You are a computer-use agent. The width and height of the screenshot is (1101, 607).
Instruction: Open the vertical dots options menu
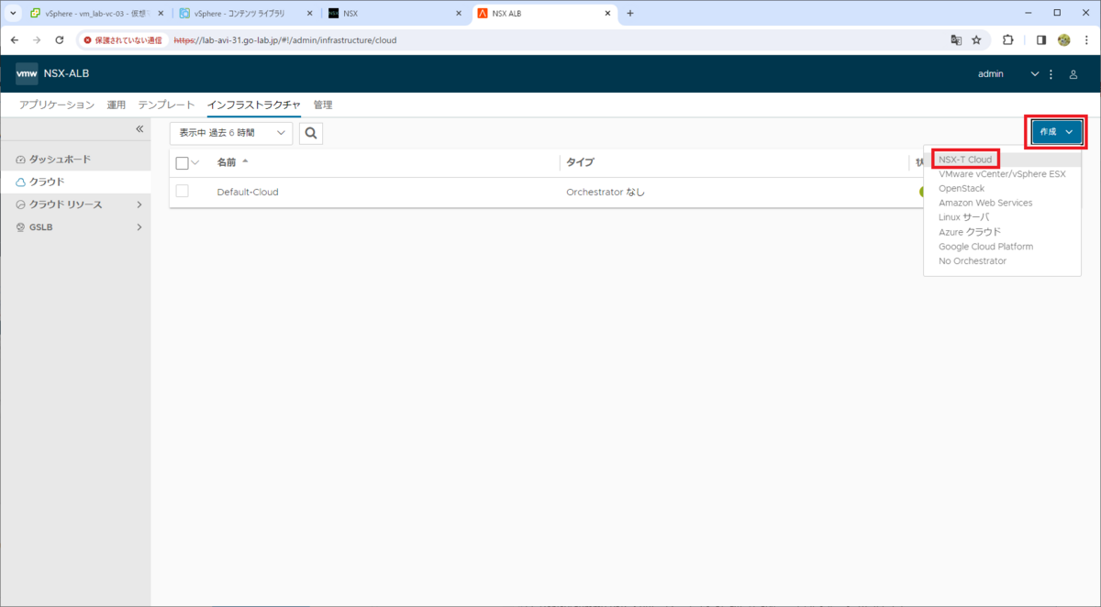(x=1051, y=74)
